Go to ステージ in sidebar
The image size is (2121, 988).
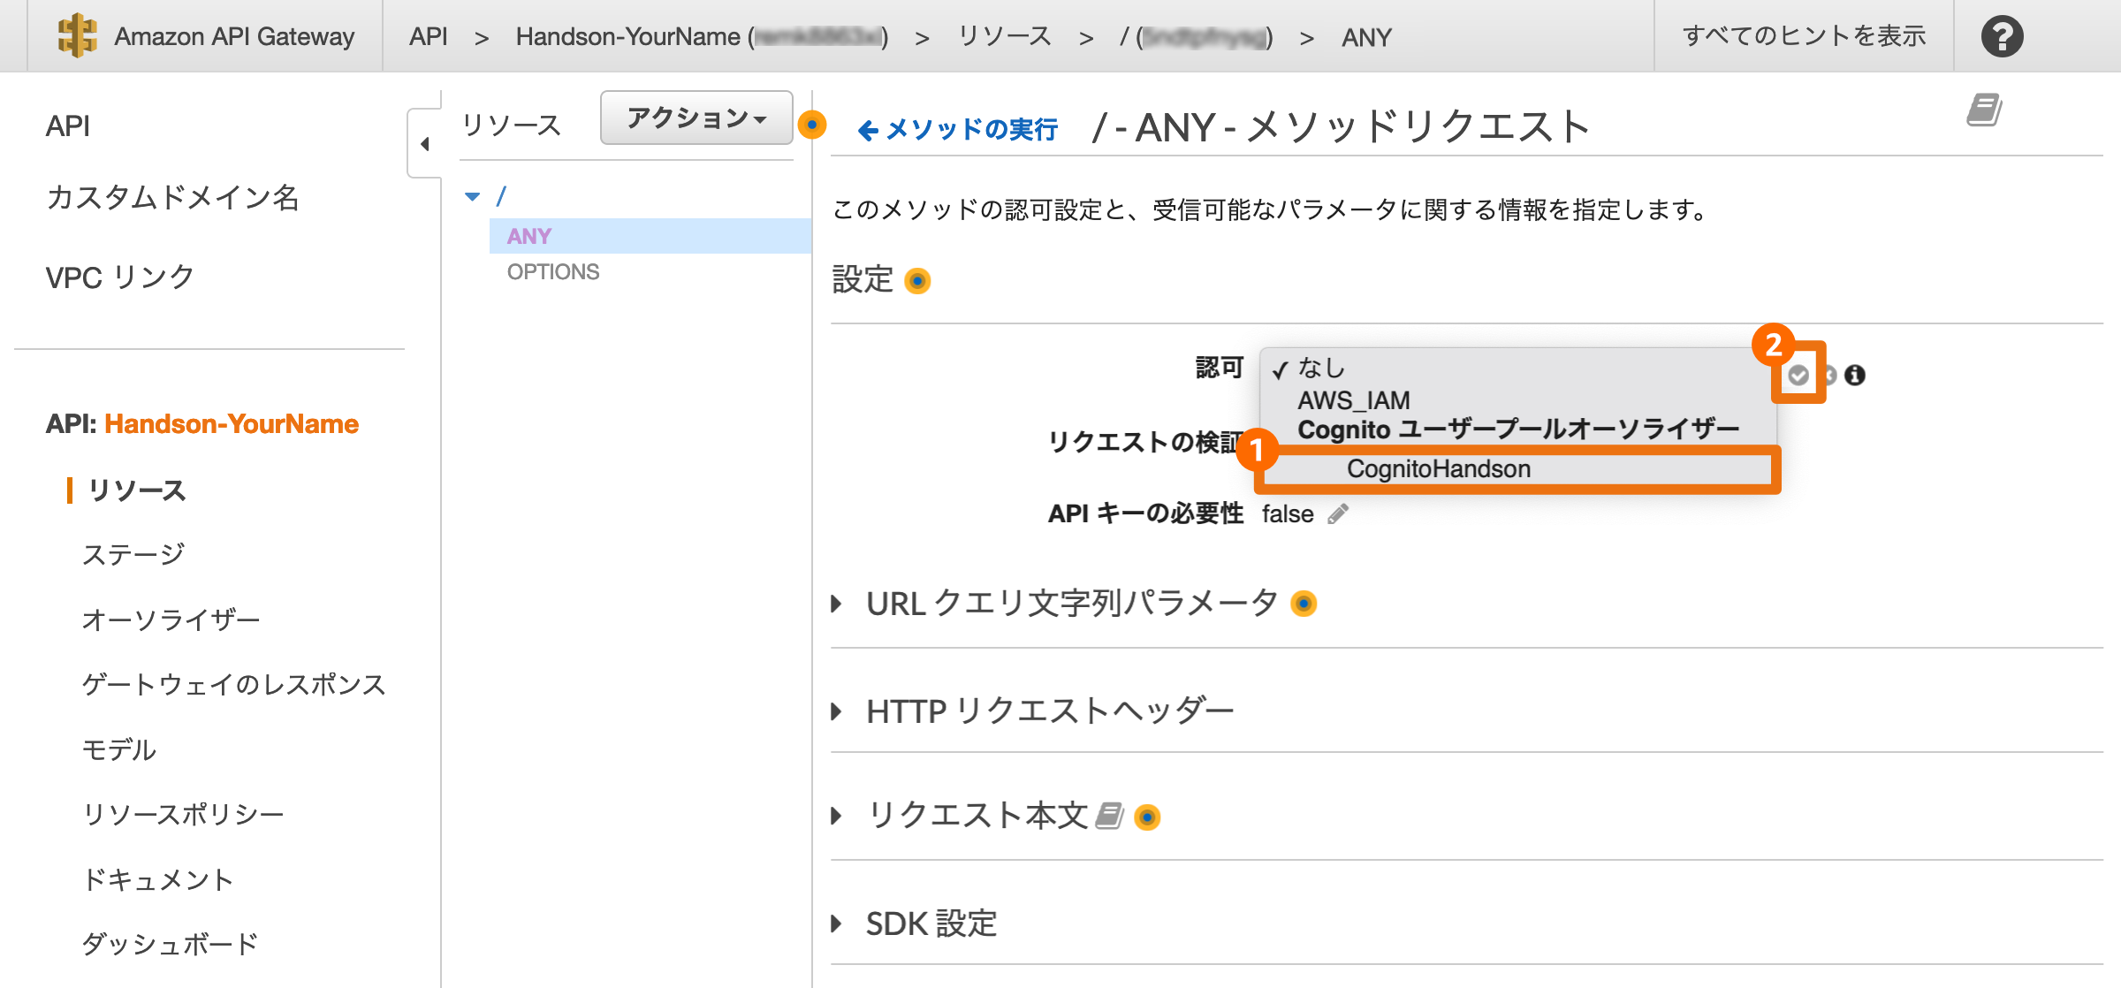(x=133, y=554)
